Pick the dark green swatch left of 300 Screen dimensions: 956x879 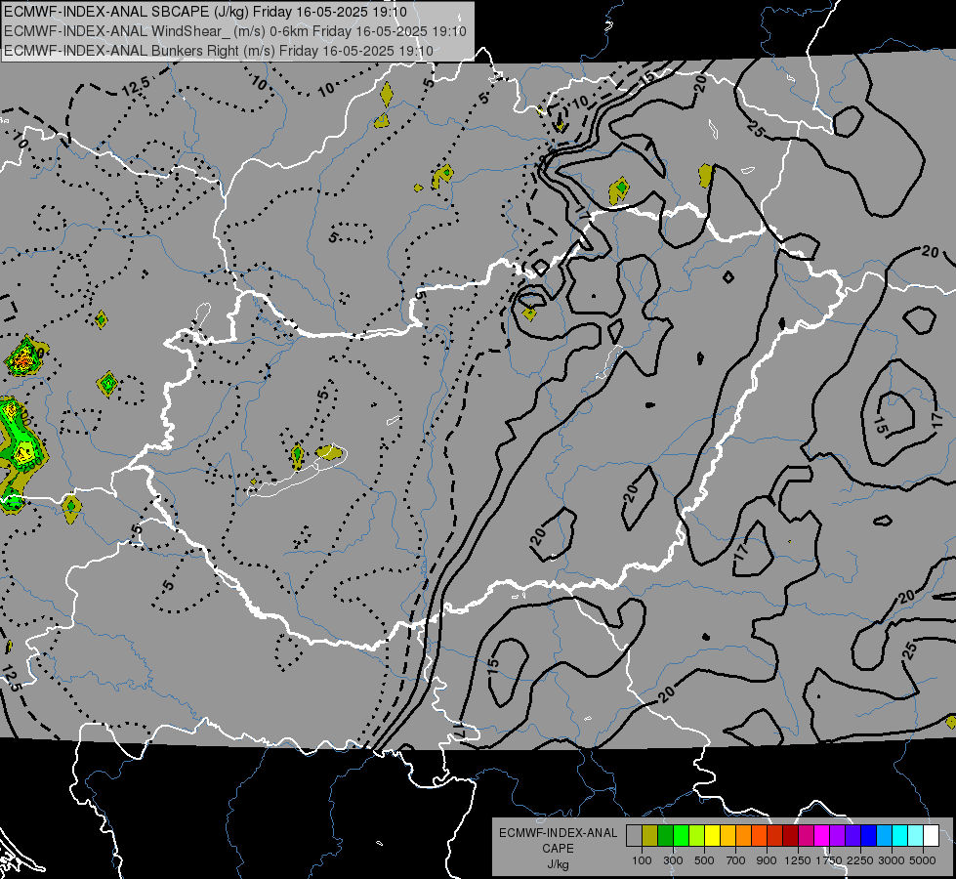click(x=665, y=836)
